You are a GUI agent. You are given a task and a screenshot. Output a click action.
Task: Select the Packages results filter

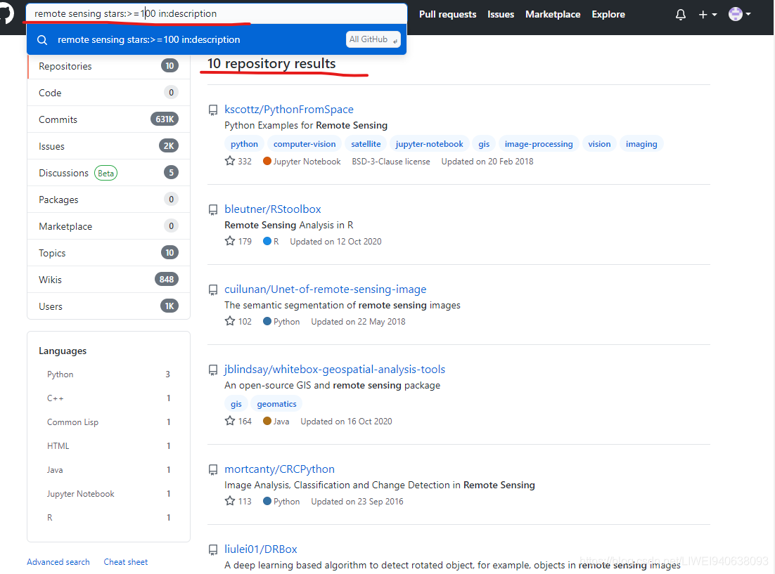[109, 200]
